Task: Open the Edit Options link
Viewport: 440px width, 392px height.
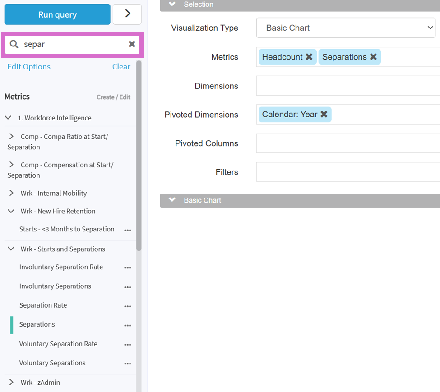Action: (x=29, y=67)
